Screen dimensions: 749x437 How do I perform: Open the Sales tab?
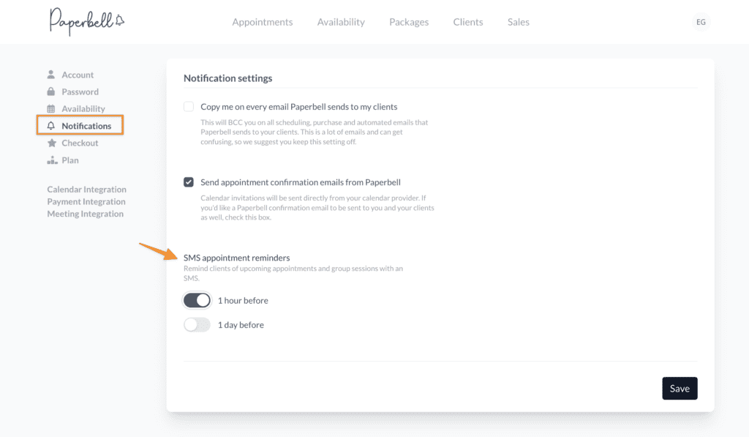[519, 22]
